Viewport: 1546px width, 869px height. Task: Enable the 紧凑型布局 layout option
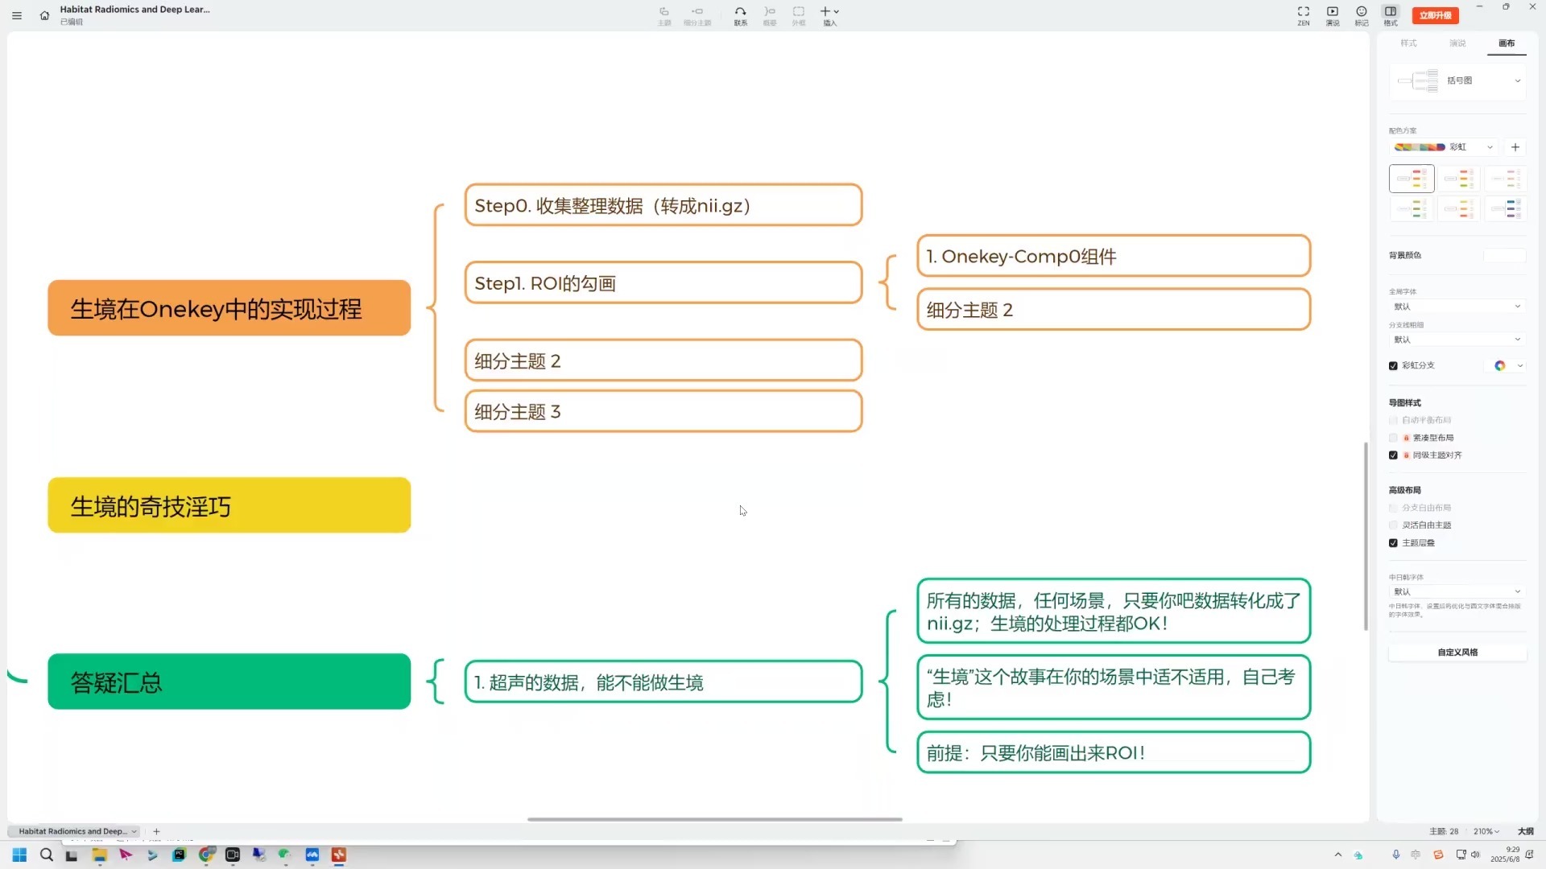[x=1394, y=438]
